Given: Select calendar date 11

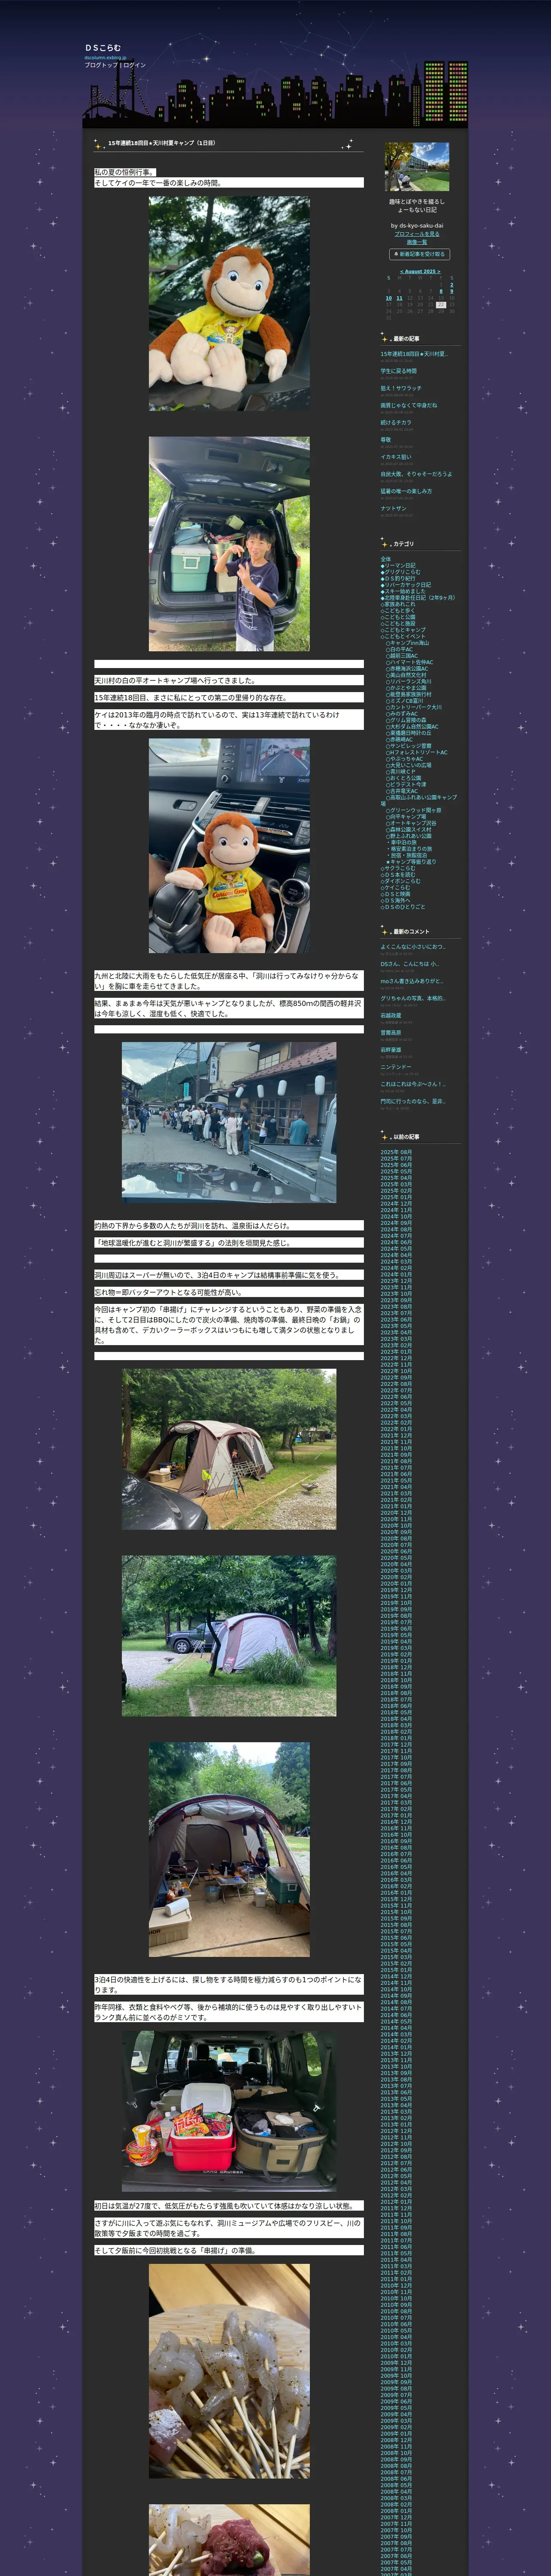Looking at the screenshot, I should click(x=399, y=298).
